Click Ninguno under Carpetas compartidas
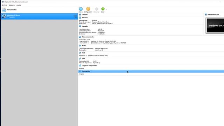 tap(82, 69)
